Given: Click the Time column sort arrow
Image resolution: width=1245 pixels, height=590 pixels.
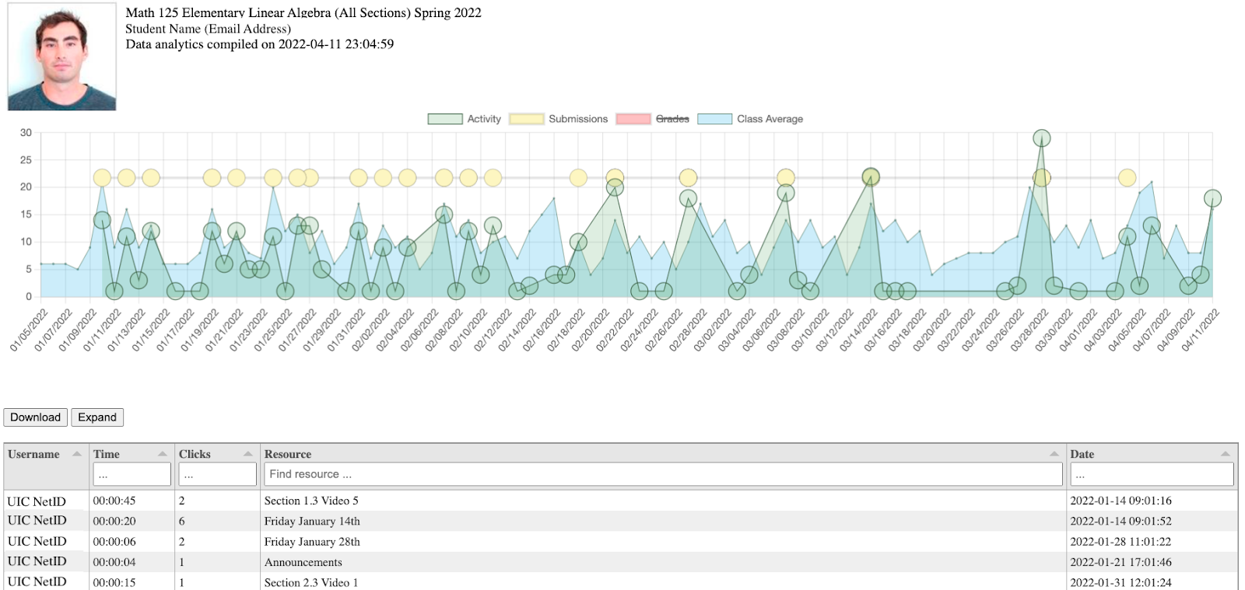Looking at the screenshot, I should [163, 454].
